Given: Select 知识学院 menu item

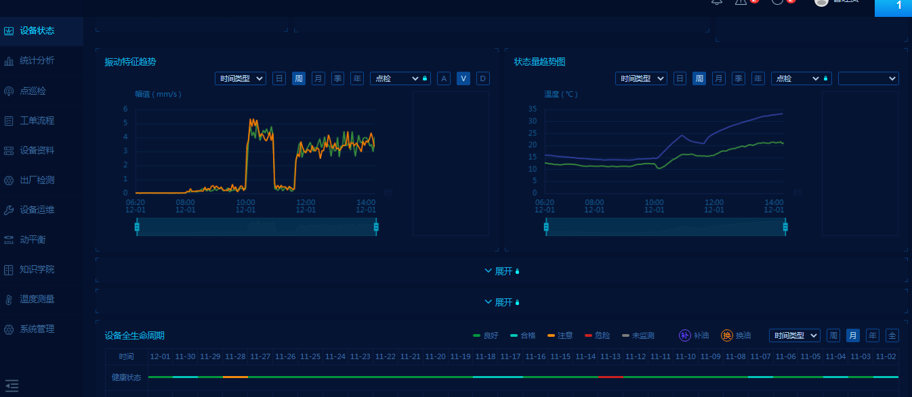Looking at the screenshot, I should (37, 269).
